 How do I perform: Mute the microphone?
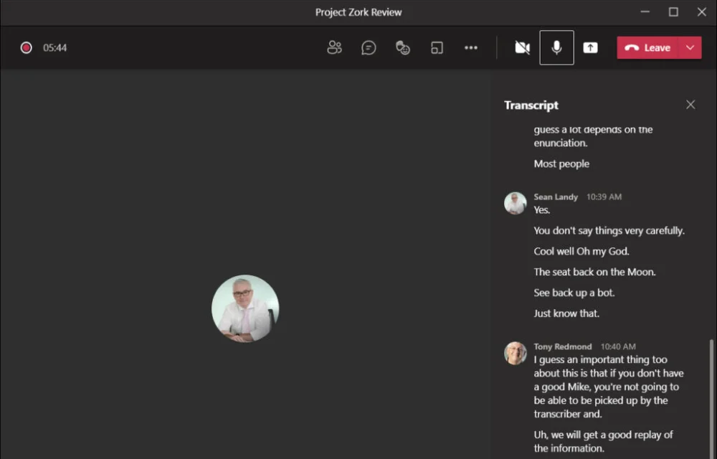[556, 47]
